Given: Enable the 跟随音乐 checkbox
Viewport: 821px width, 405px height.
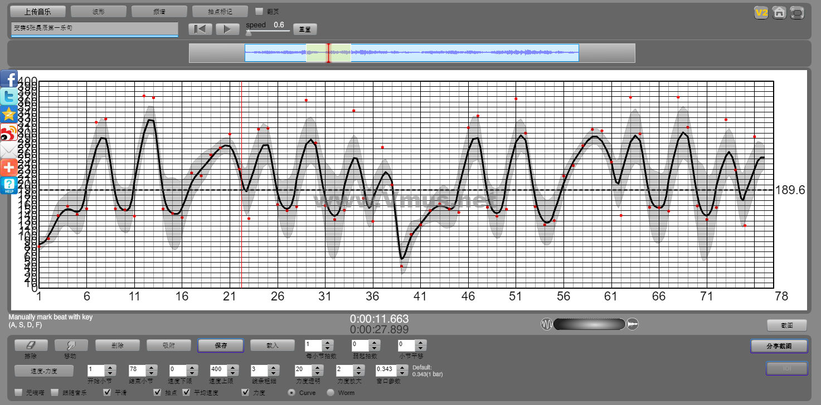Looking at the screenshot, I should pos(55,392).
